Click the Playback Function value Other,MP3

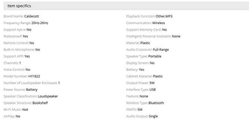164,16
